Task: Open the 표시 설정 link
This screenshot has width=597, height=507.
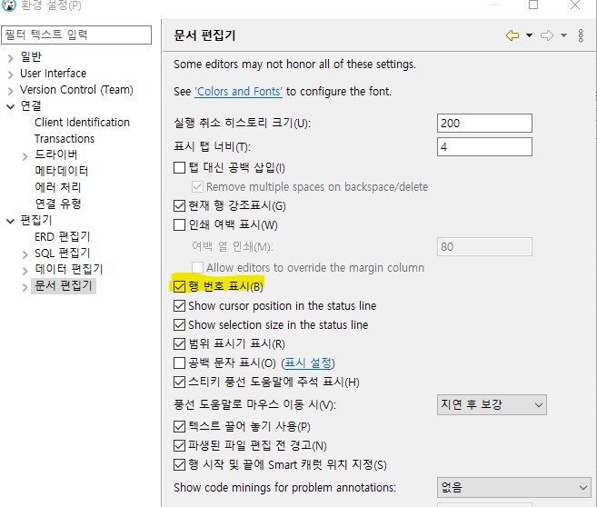Action: pos(308,363)
